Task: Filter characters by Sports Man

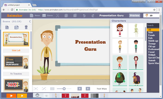Action: click(x=153, y=63)
